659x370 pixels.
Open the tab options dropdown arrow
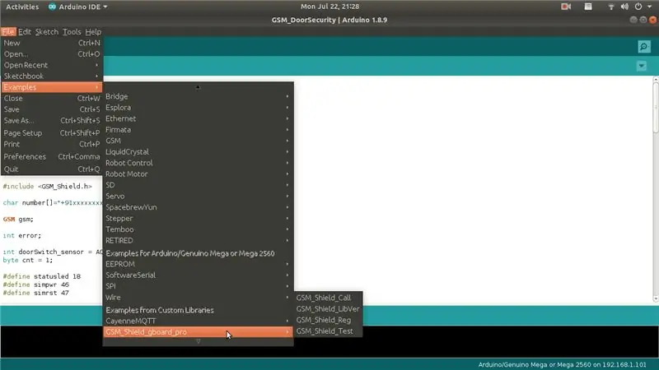point(642,66)
